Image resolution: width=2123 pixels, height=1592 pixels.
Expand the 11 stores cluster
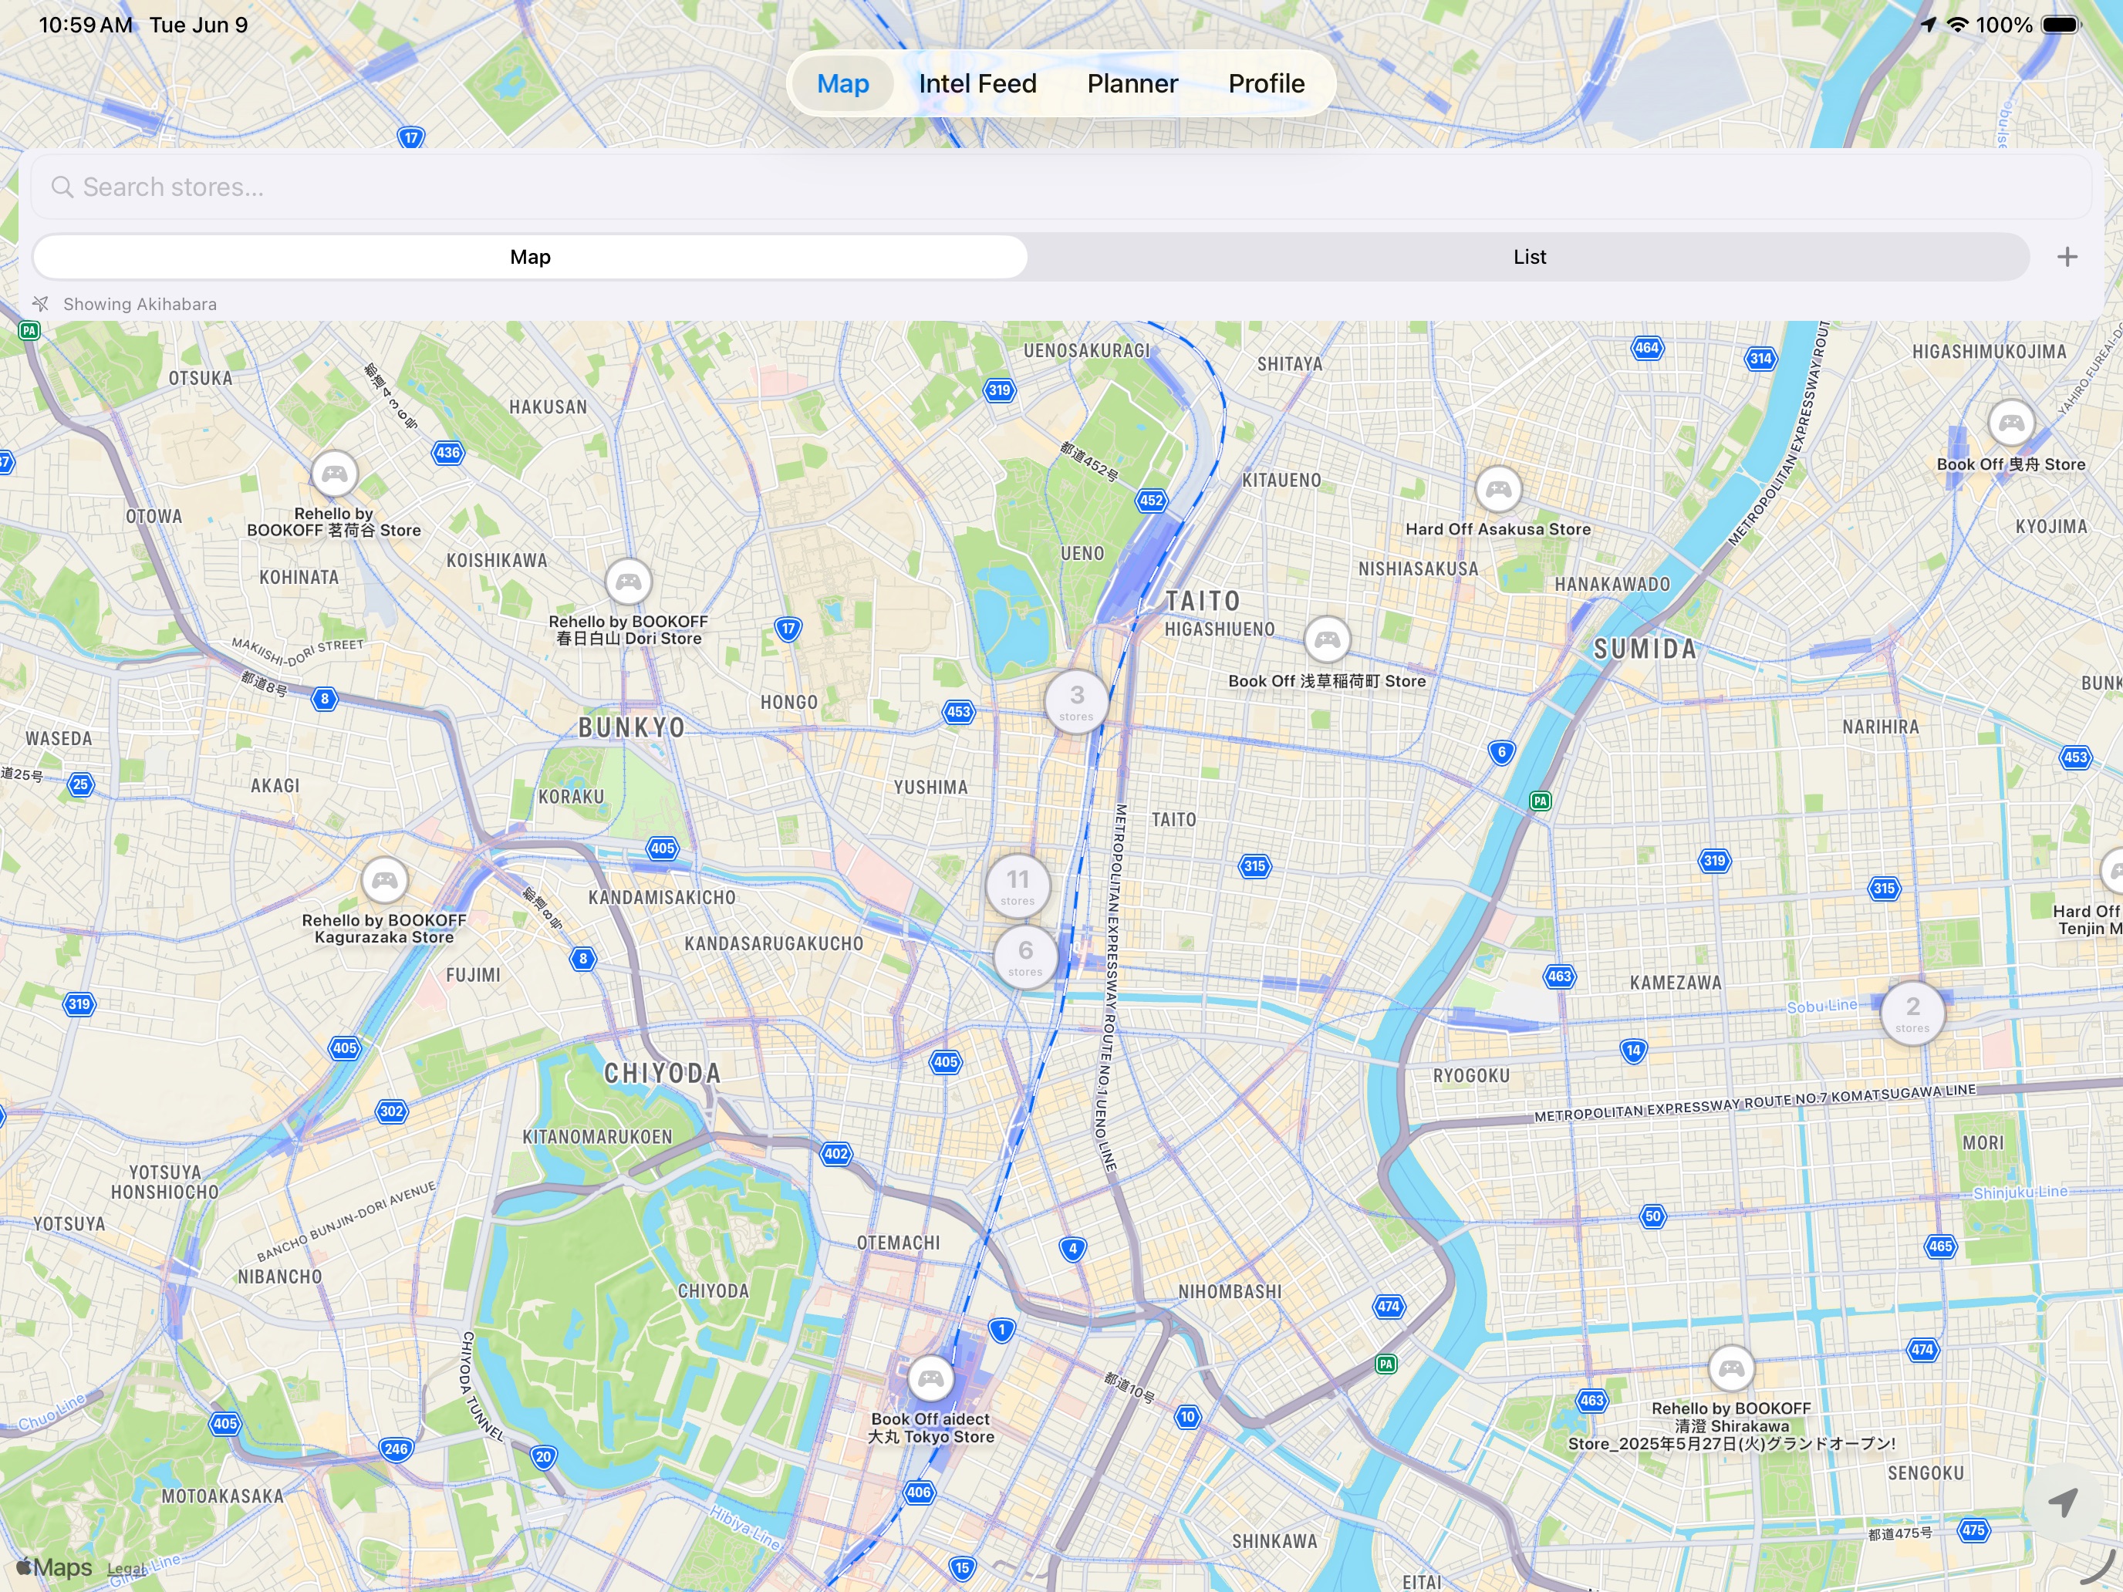coord(1018,885)
